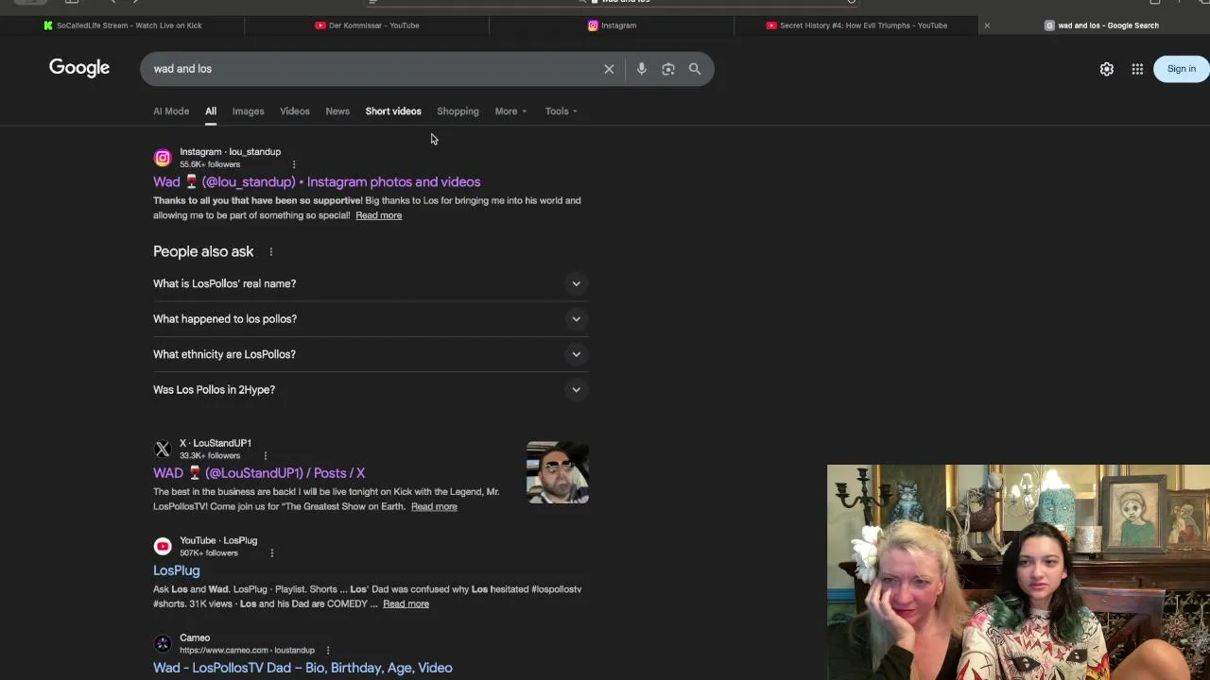Click the 33.3K+ followers text

click(210, 455)
